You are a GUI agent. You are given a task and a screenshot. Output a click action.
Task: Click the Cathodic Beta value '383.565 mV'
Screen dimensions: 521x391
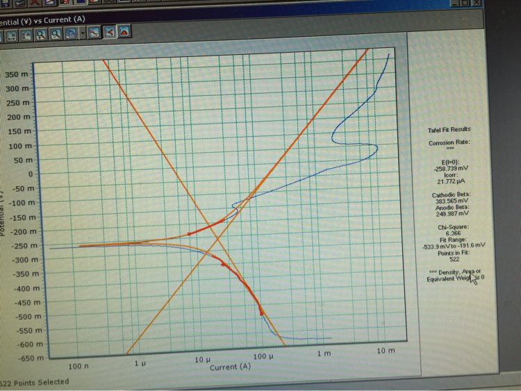point(452,201)
